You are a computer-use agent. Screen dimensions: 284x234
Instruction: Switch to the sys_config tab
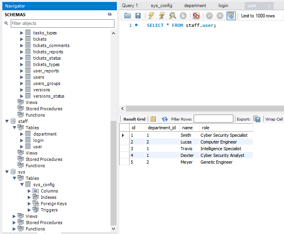click(162, 6)
